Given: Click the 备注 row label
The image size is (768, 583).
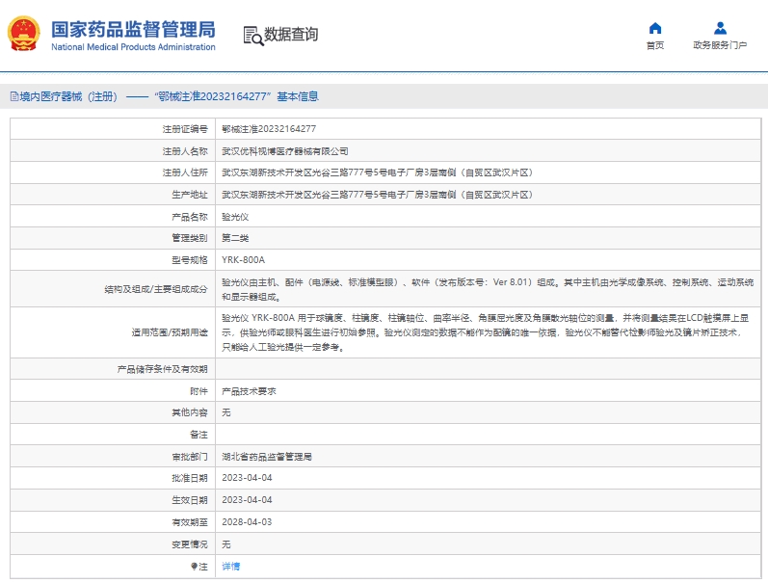Looking at the screenshot, I should point(199,435).
